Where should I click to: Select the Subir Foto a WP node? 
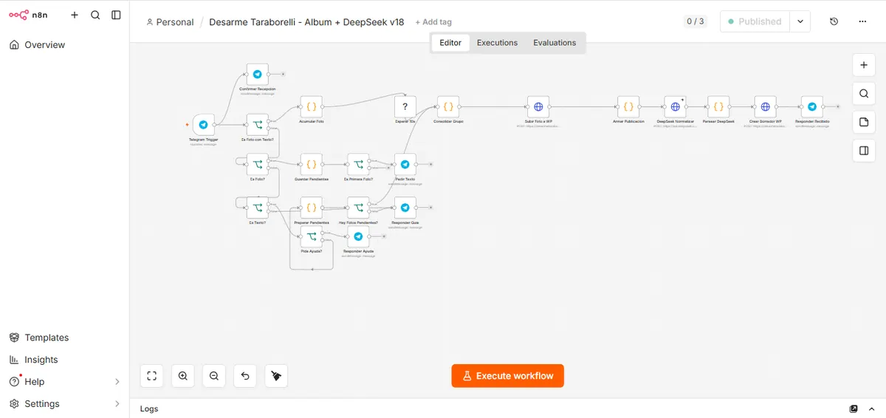coord(538,107)
